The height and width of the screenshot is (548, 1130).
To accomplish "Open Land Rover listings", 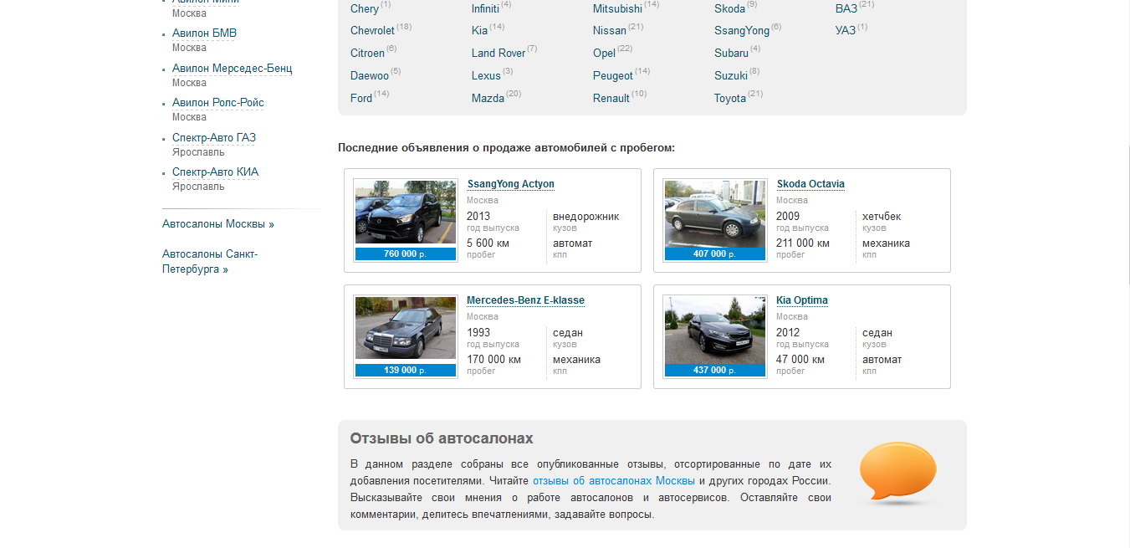I will (499, 53).
